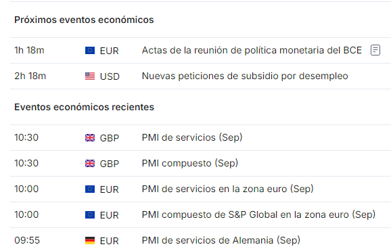Open the GBP PMI de servicios (Sep) event
This screenshot has width=391, height=251.
[192, 138]
